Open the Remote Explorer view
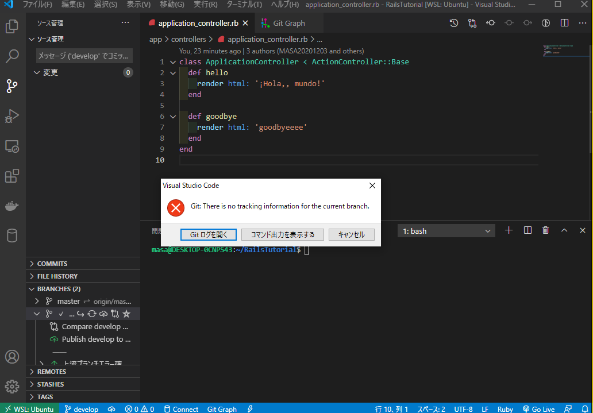This screenshot has width=593, height=413. 11,146
